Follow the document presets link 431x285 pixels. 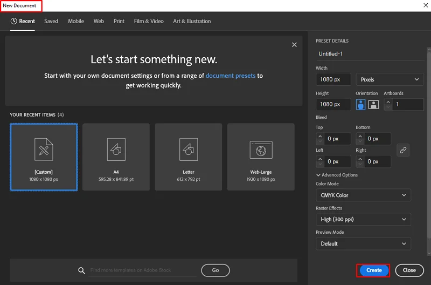click(231, 76)
